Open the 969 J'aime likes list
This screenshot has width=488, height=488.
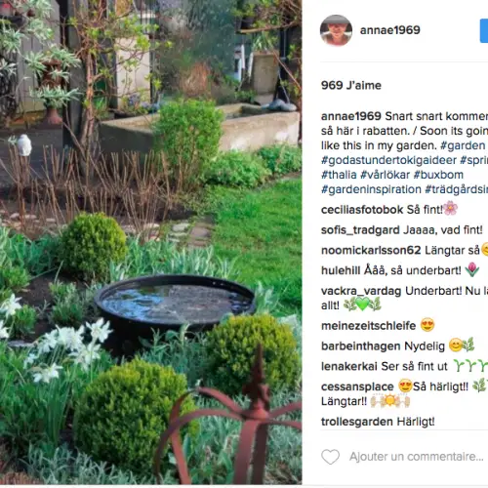tap(351, 85)
